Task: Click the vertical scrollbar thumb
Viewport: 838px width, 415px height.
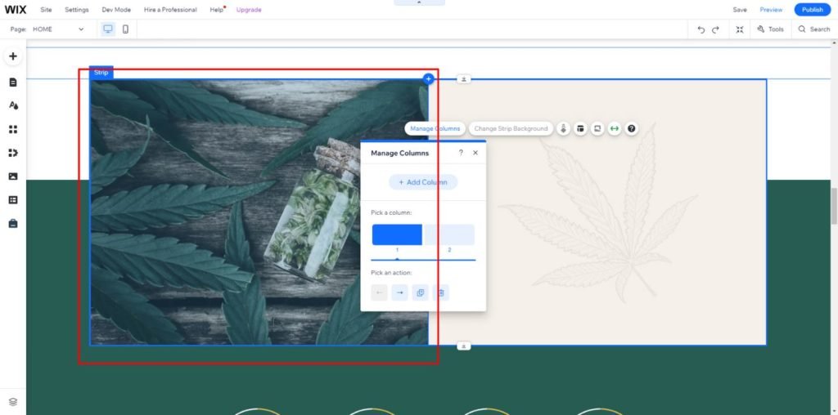Action: (834, 207)
